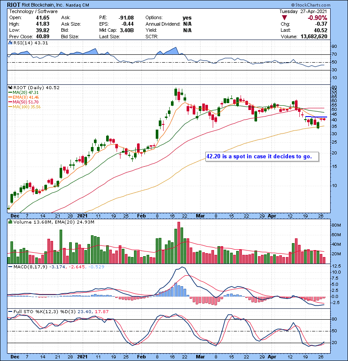Click the Last Size label
The image size is (348, 361).
(109, 37)
